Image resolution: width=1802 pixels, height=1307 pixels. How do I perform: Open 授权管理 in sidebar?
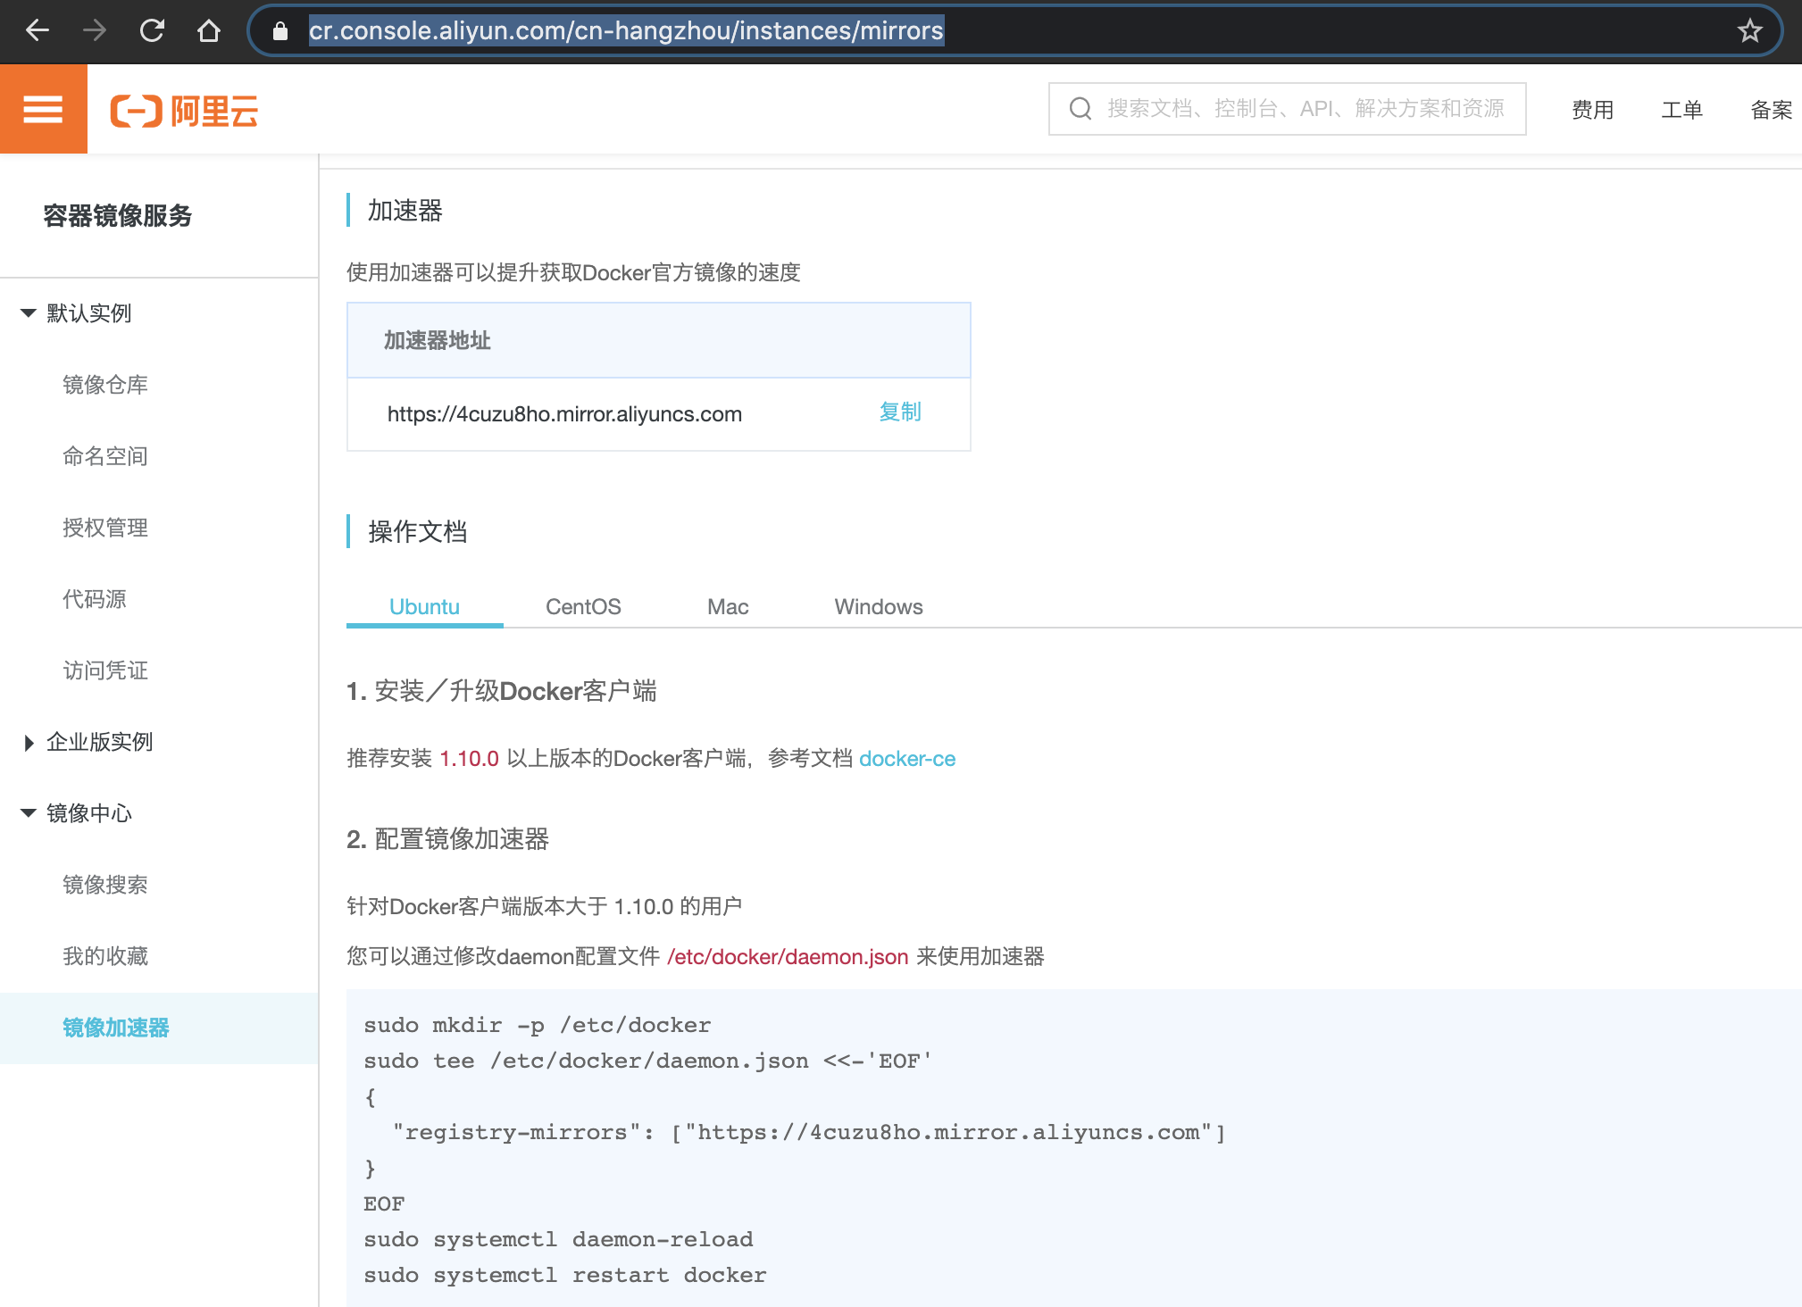pos(105,528)
